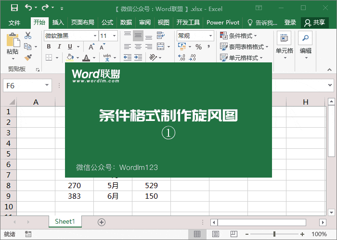Click 共享 Share button
337x240 pixels.
[x=315, y=23]
